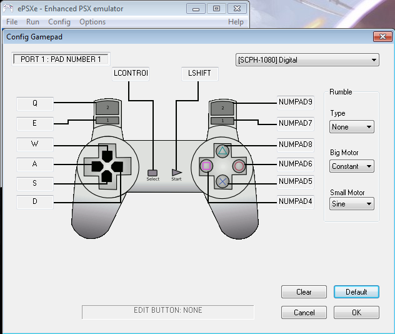Open the Rumble Type dropdown

(x=352, y=126)
